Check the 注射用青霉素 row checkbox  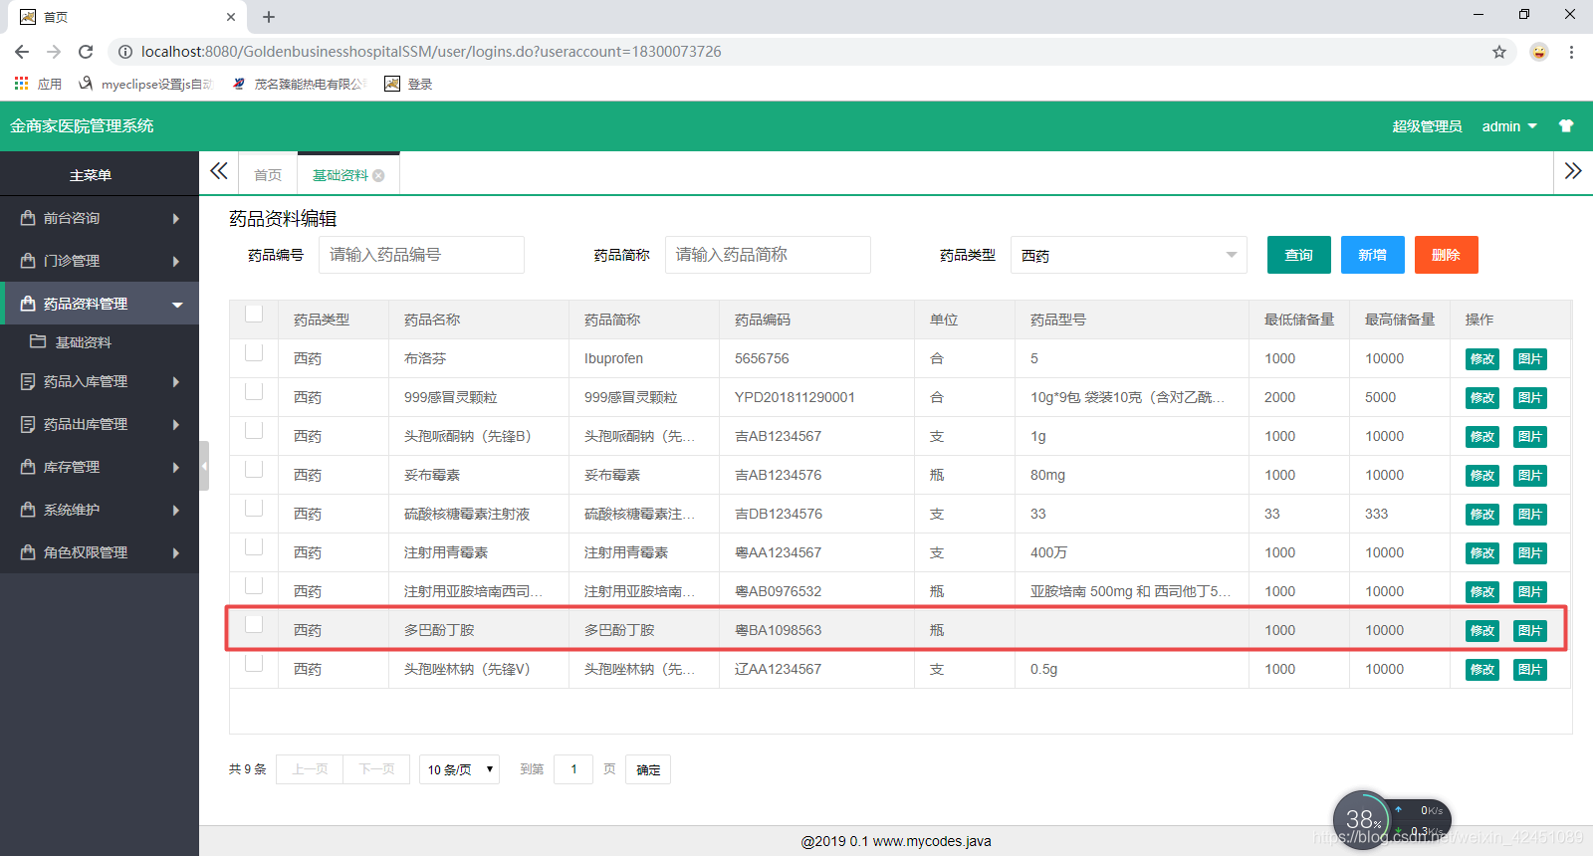(x=254, y=547)
